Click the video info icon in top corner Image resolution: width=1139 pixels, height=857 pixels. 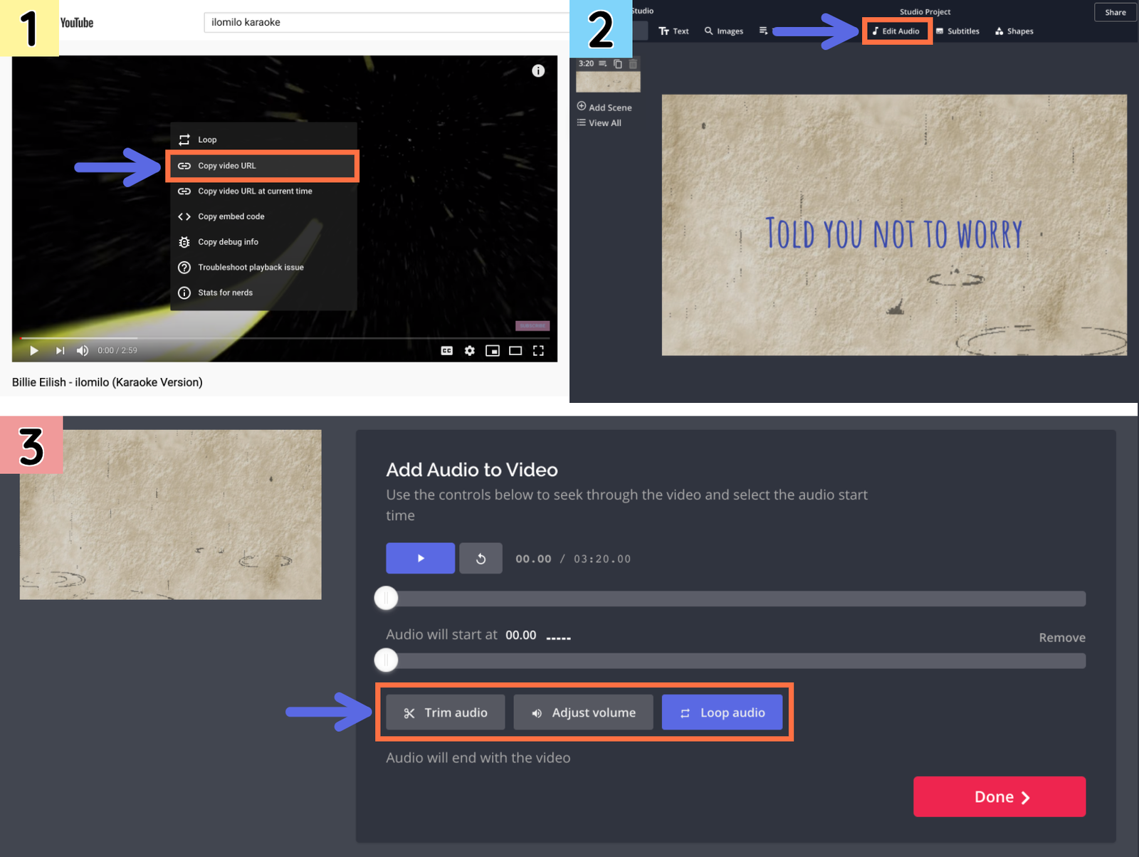point(538,70)
